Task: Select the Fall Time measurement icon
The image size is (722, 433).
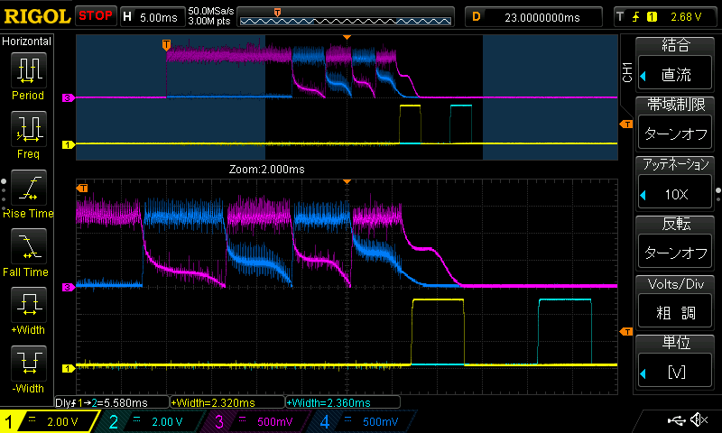Action: 28,245
